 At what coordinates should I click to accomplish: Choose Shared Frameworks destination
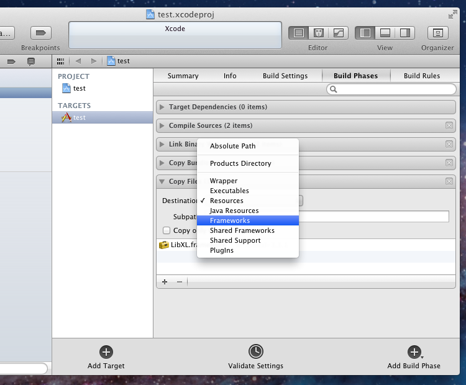click(x=248, y=230)
